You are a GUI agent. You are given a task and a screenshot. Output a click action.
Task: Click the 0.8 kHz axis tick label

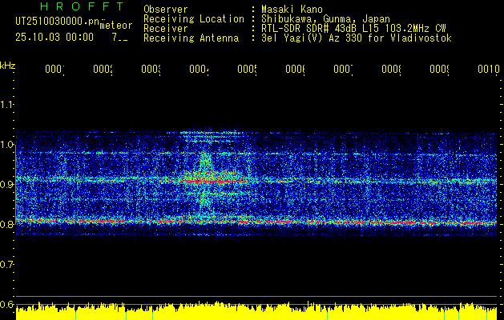[x=7, y=224]
